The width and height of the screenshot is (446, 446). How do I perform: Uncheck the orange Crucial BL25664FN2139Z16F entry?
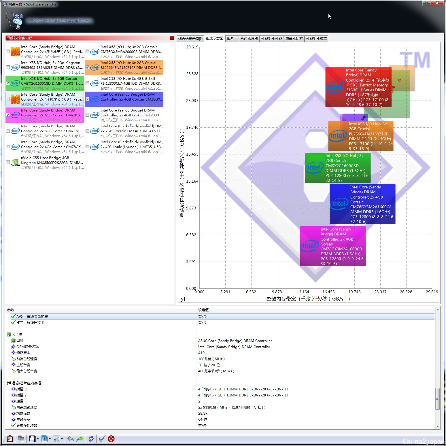88,67
